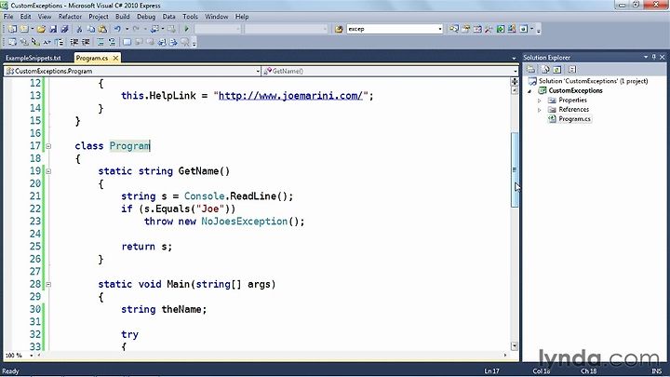
Task: Collapse the class Program outlining region
Action: coord(48,146)
